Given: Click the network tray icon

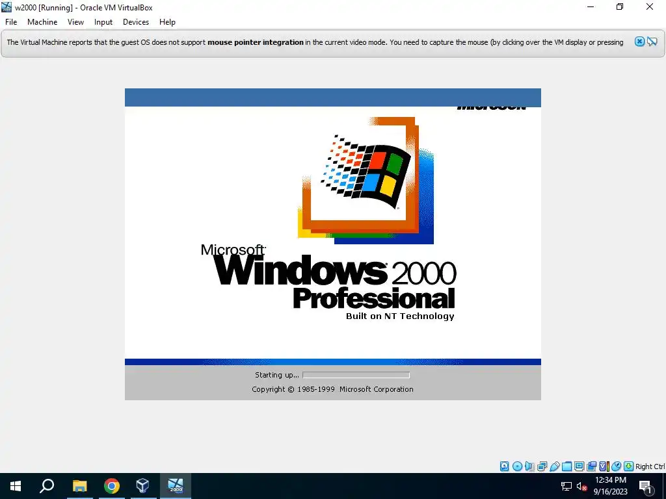Looking at the screenshot, I should point(566,486).
